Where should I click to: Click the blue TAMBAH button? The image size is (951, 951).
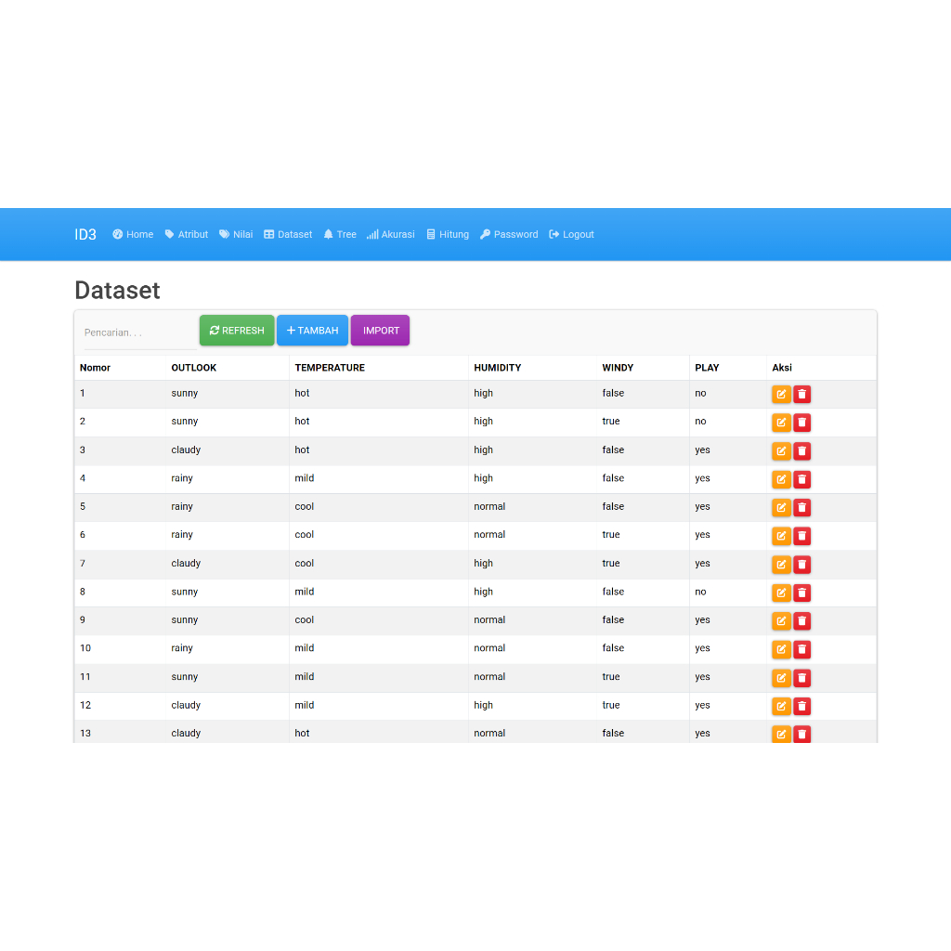[x=312, y=331]
